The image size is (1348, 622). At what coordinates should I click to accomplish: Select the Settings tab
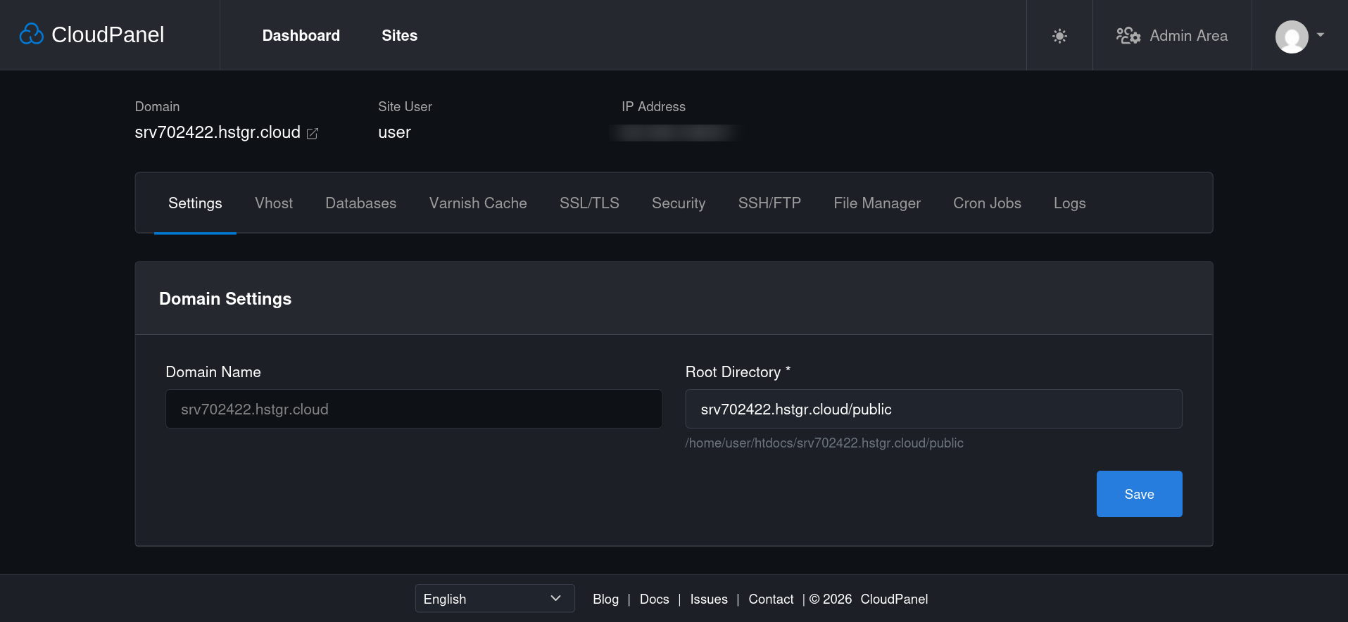pyautogui.click(x=195, y=203)
